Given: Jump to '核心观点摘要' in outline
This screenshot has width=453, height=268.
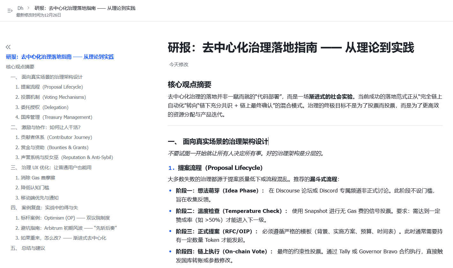Looking at the screenshot, I should click(20, 67).
